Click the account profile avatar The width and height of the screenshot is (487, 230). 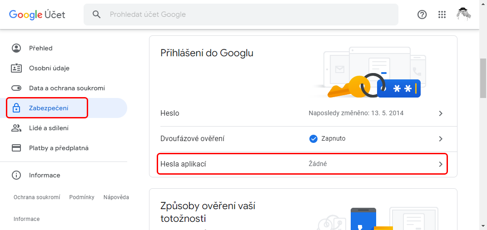464,14
